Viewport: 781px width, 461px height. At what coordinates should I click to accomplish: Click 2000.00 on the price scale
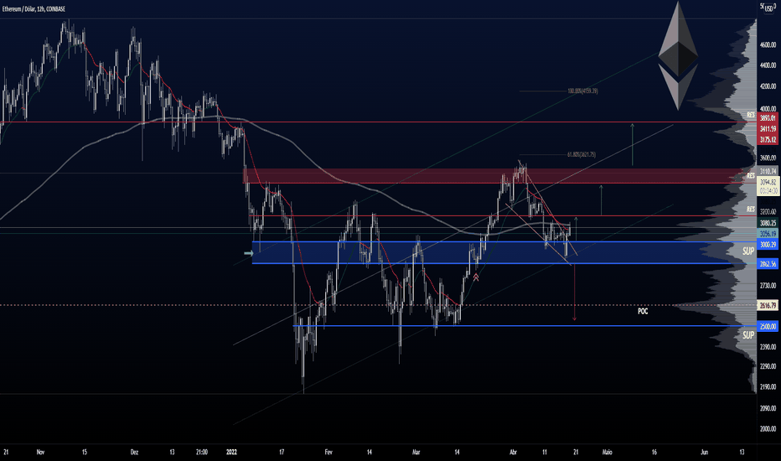(x=768, y=429)
